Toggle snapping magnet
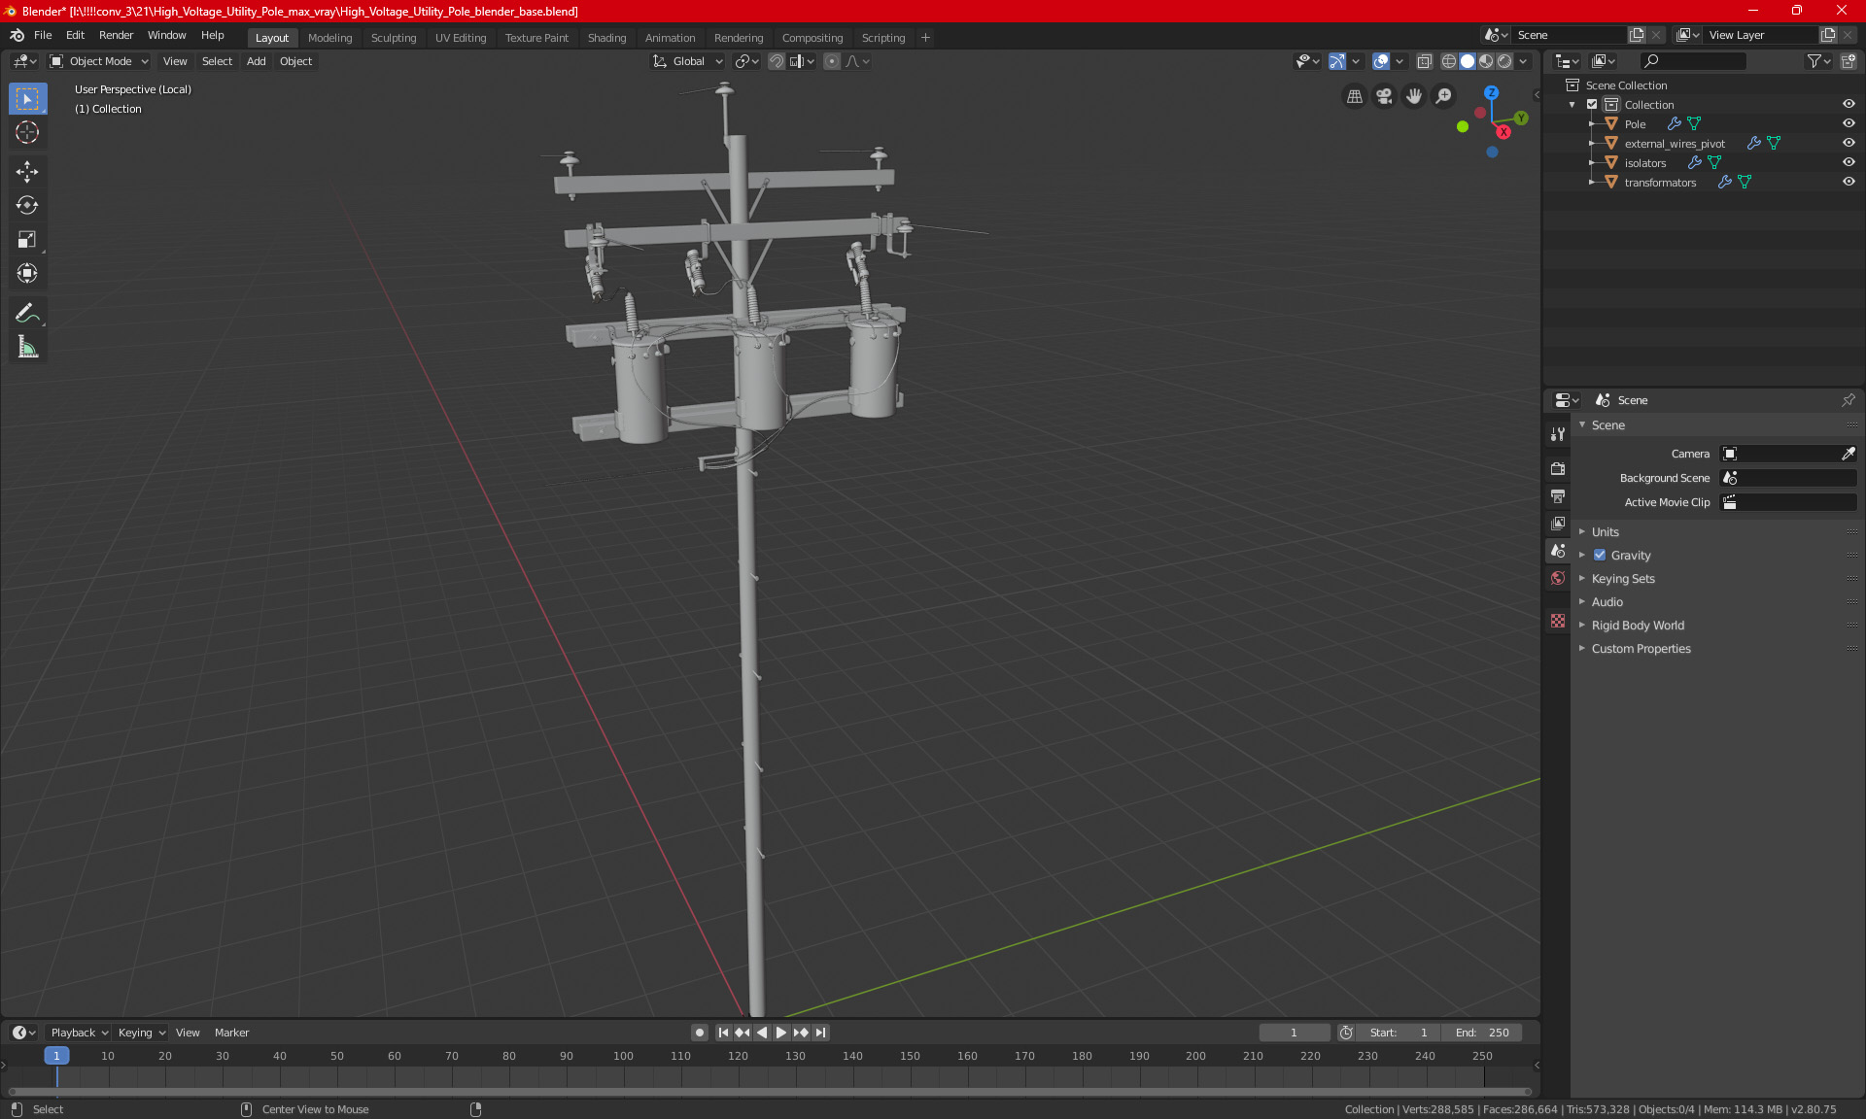The width and height of the screenshot is (1866, 1119). pos(777,61)
